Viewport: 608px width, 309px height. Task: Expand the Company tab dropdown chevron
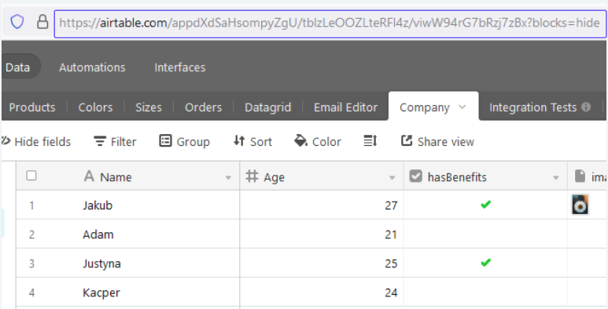(462, 107)
